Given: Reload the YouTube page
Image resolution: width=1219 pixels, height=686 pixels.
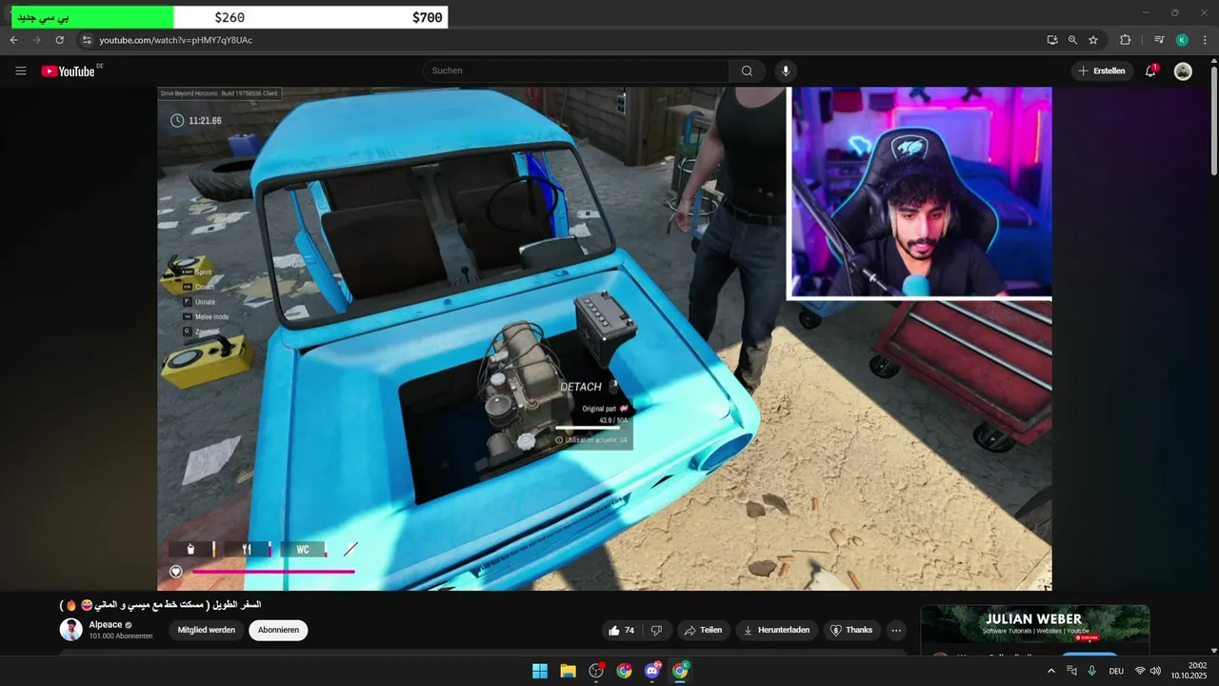Looking at the screenshot, I should click(x=59, y=40).
